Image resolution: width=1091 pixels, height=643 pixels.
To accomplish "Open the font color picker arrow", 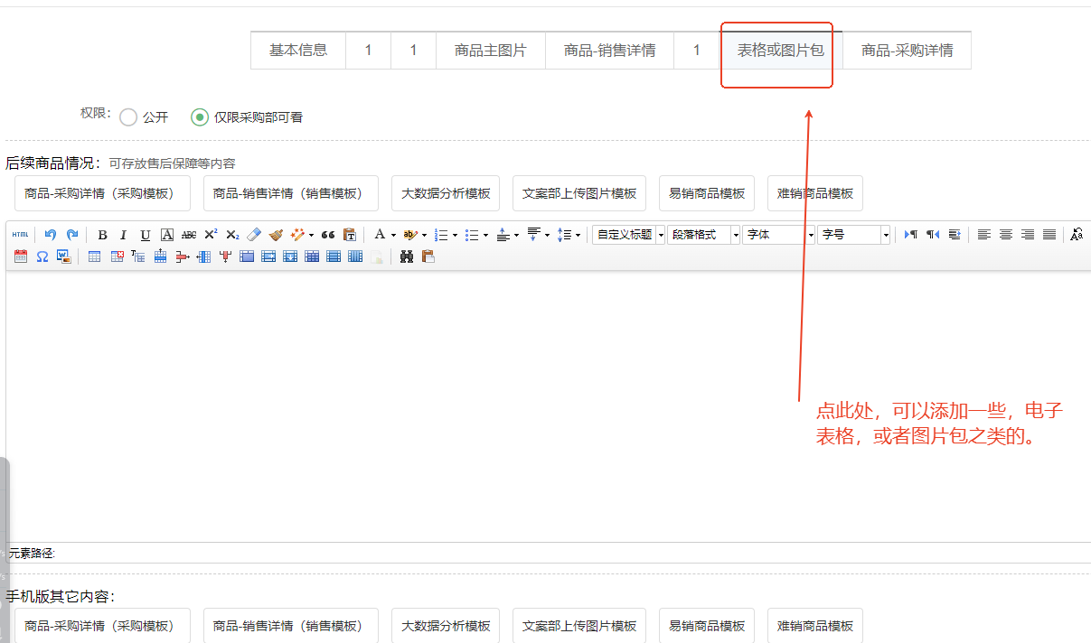I will pyautogui.click(x=393, y=235).
